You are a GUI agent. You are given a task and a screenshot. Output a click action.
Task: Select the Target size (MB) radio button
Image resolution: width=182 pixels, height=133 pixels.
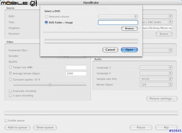(11, 67)
